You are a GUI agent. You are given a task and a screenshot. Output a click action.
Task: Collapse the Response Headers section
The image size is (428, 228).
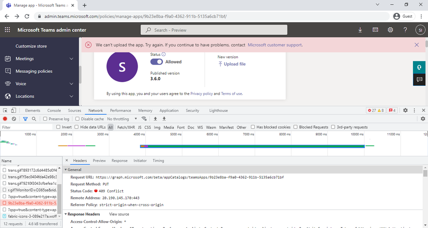(x=66, y=214)
